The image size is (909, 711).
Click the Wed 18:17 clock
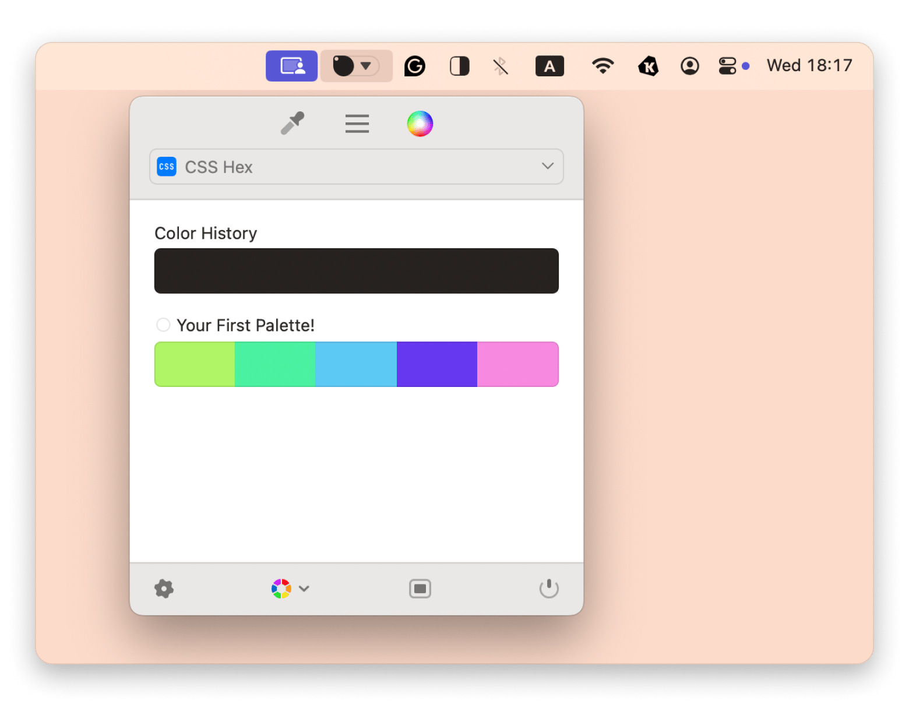point(809,66)
